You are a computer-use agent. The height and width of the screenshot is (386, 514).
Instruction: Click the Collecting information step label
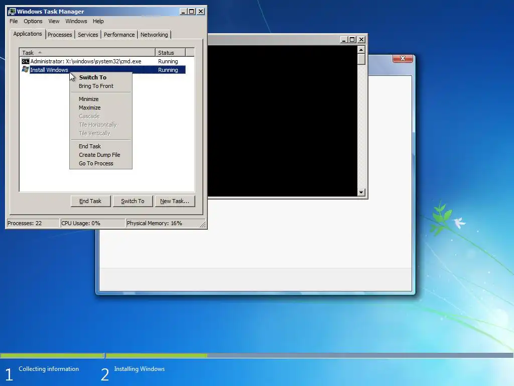pos(49,369)
